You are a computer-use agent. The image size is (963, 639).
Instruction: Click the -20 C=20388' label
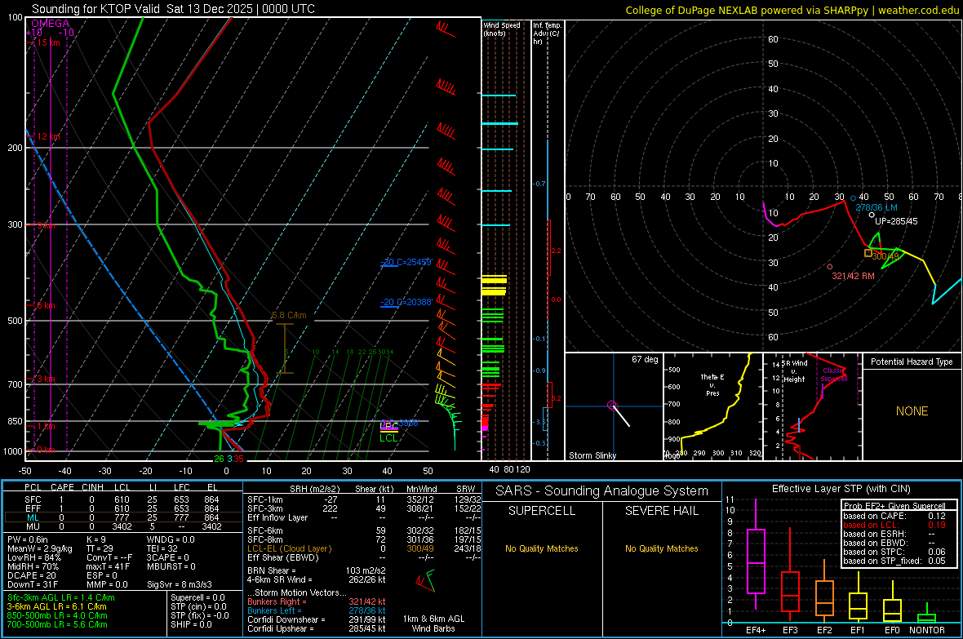[406, 302]
